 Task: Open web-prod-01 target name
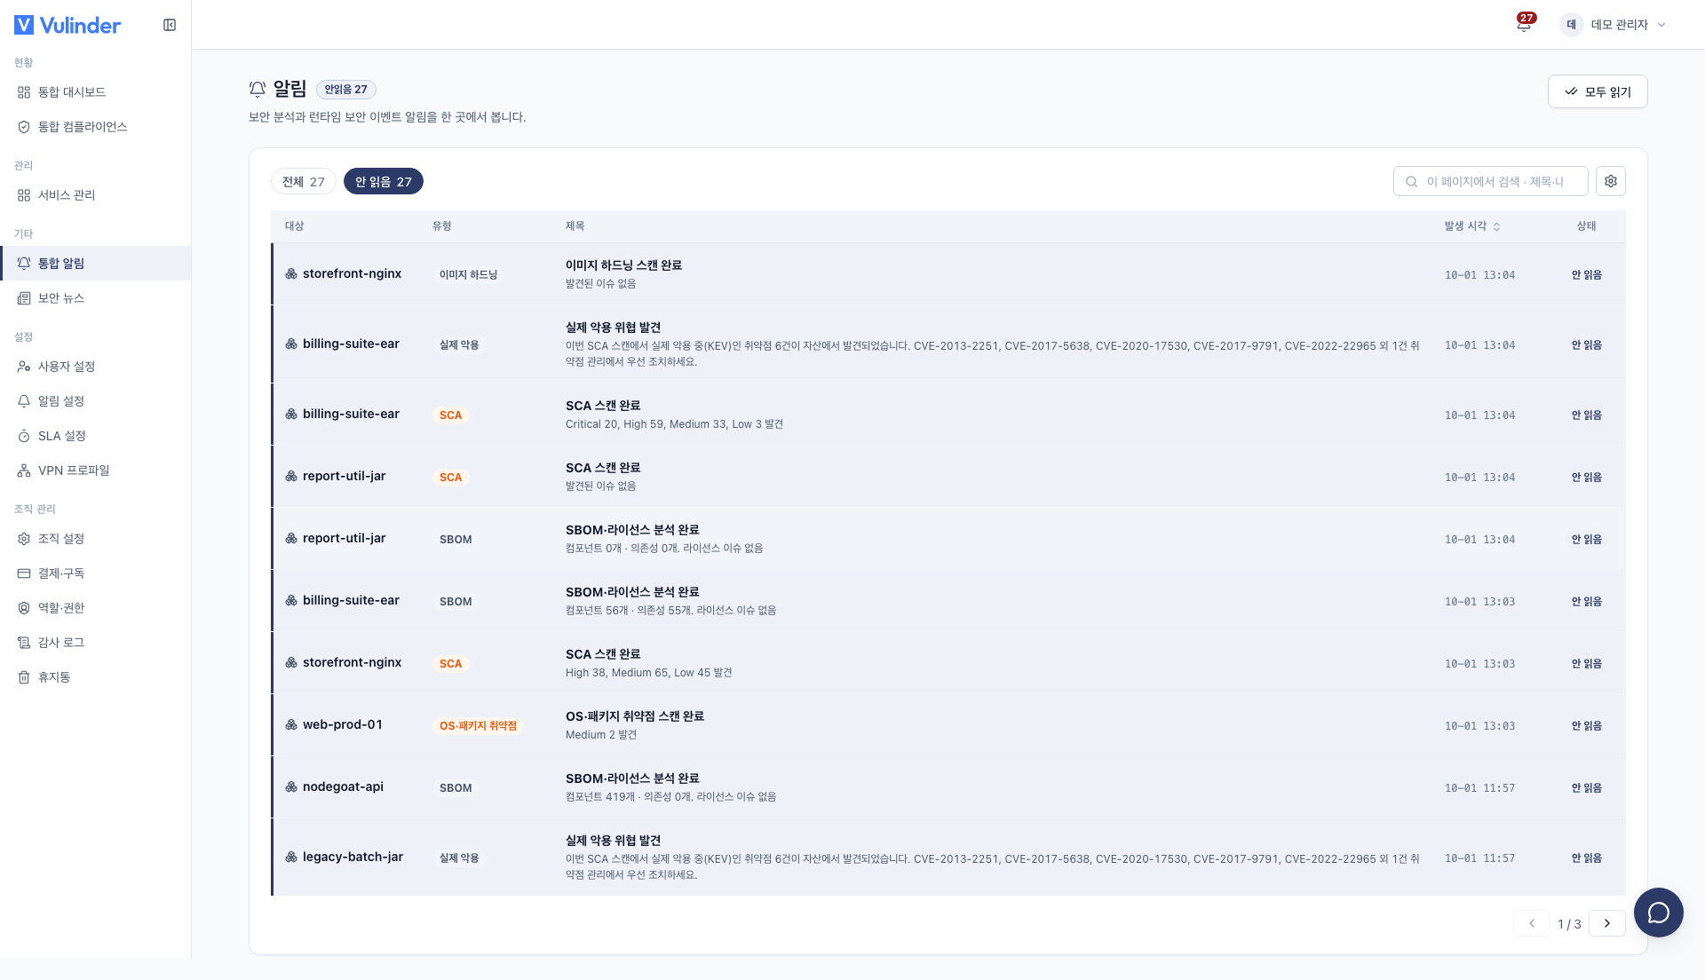coord(343,724)
